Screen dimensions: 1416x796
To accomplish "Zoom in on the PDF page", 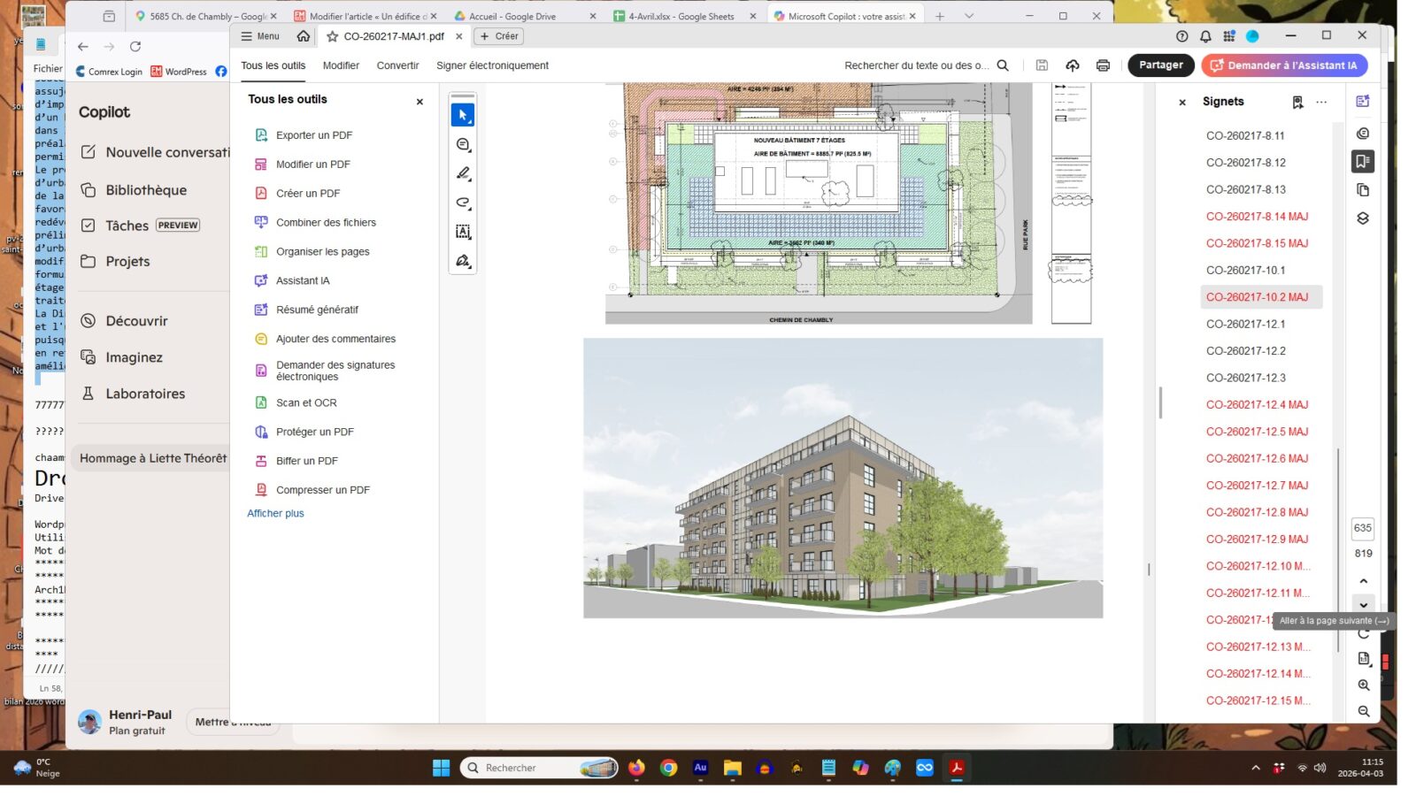I will [1364, 685].
